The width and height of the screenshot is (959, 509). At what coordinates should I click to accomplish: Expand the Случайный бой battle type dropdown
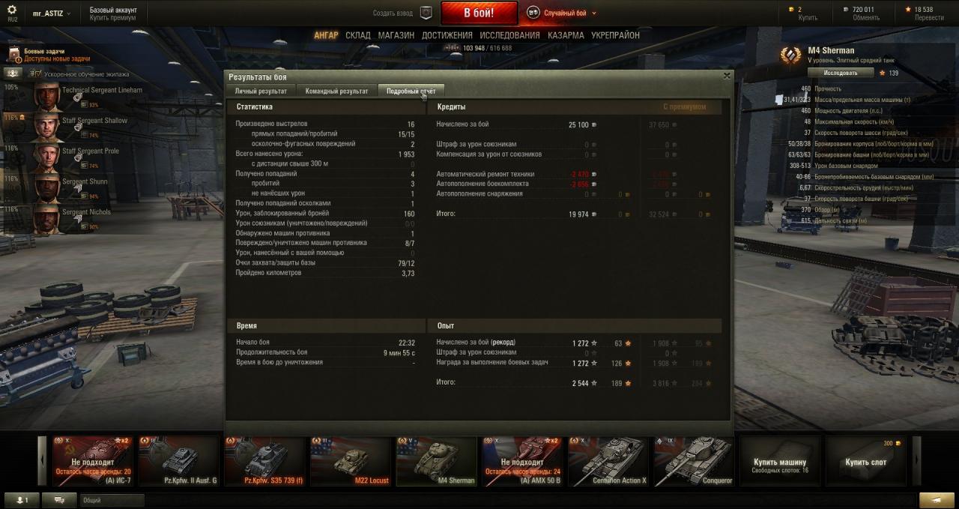point(594,13)
